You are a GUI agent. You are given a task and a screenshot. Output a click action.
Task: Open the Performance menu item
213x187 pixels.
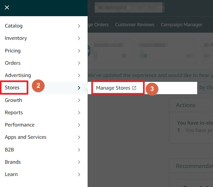(x=20, y=125)
